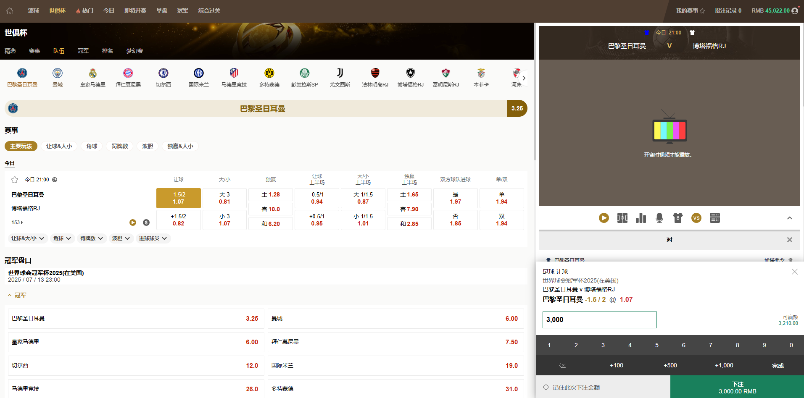The width and height of the screenshot is (804, 398).
Task: Select Bayern Munich (拜仁慕尼黑) team logo
Action: [x=128, y=73]
